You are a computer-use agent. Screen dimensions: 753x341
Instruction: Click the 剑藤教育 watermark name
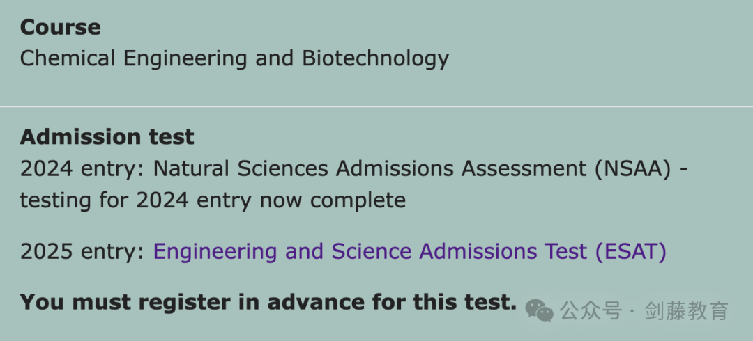687,311
